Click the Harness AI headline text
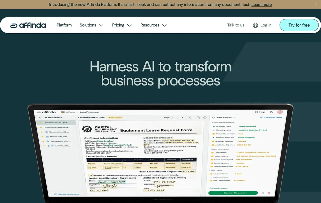321x203 pixels. 160,74
